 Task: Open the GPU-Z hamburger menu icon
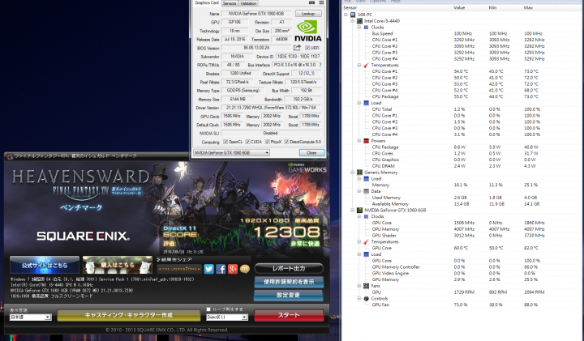(x=321, y=2)
